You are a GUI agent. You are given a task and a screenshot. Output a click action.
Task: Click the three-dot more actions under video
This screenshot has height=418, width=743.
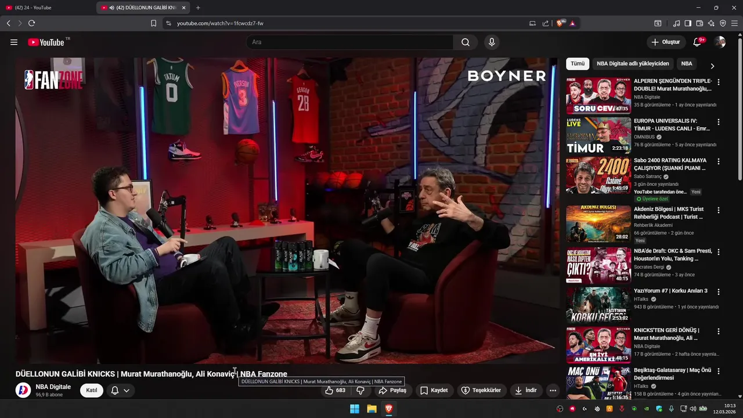click(553, 391)
